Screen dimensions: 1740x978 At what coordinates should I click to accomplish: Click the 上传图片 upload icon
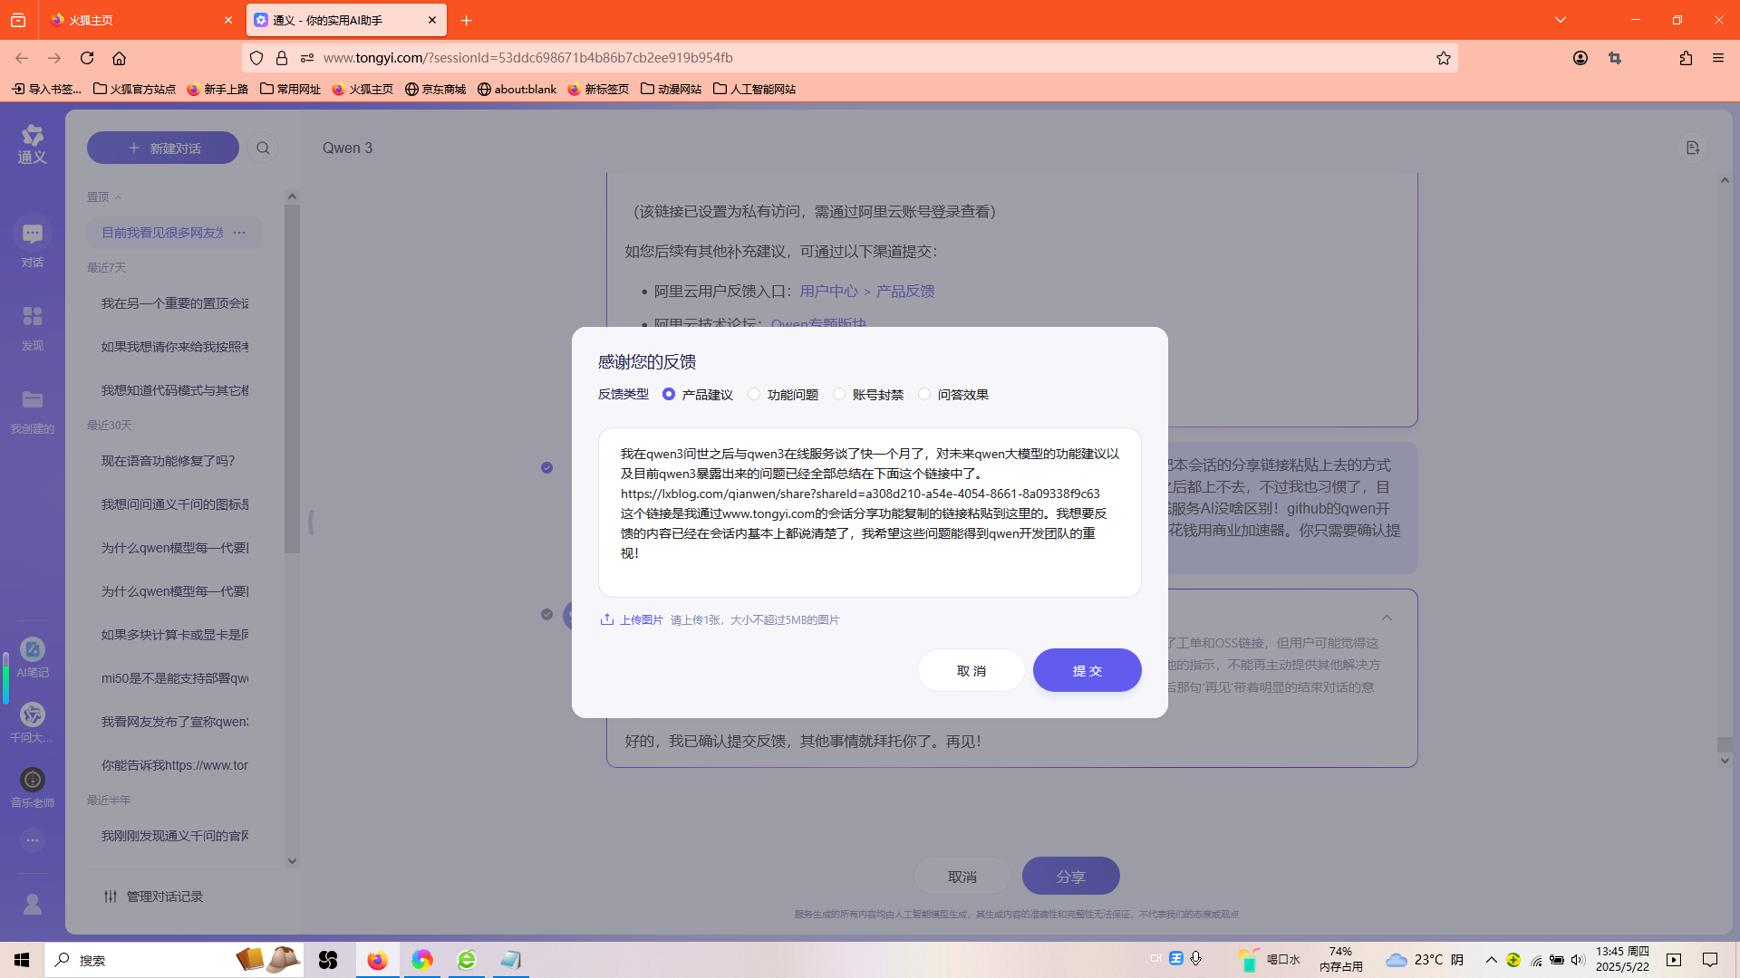(x=607, y=619)
